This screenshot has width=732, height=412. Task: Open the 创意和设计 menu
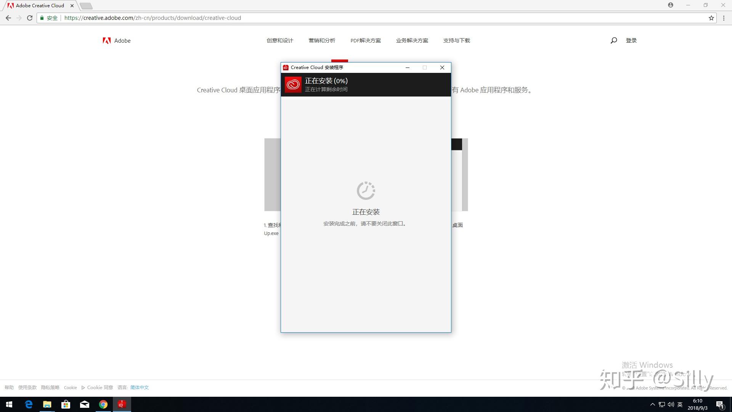tap(280, 40)
